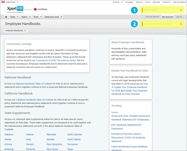Image resolution: width=187 pixels, height=151 pixels.
Task: Click the United States flag icon
Action: point(3,2)
